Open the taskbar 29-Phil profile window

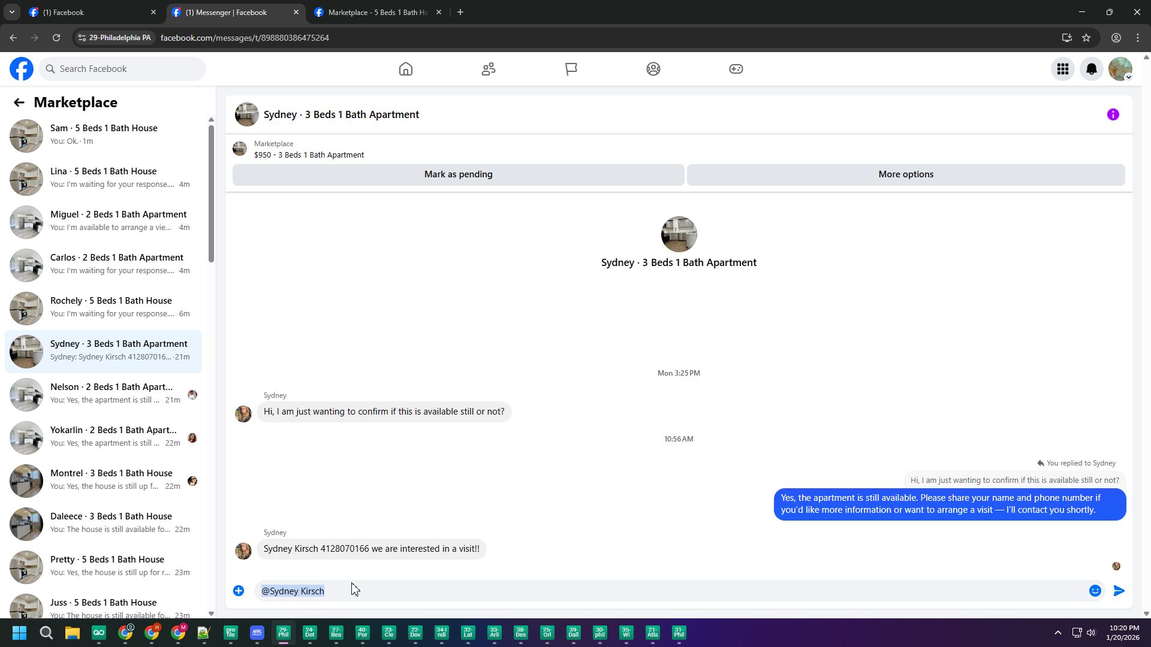284,633
